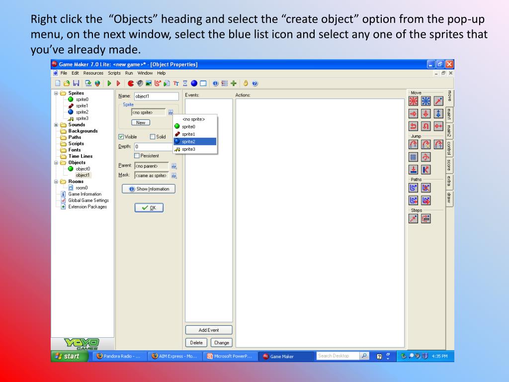Screen dimensions: 509x382
Task: Open the sprite selection list icon
Action: 171,112
